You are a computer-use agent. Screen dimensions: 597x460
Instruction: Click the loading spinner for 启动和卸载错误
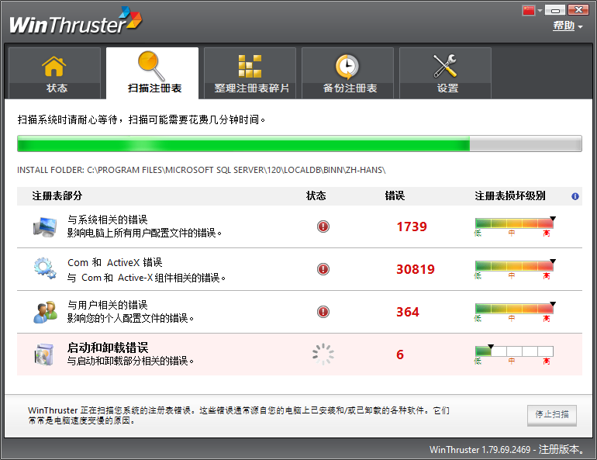pyautogui.click(x=323, y=355)
